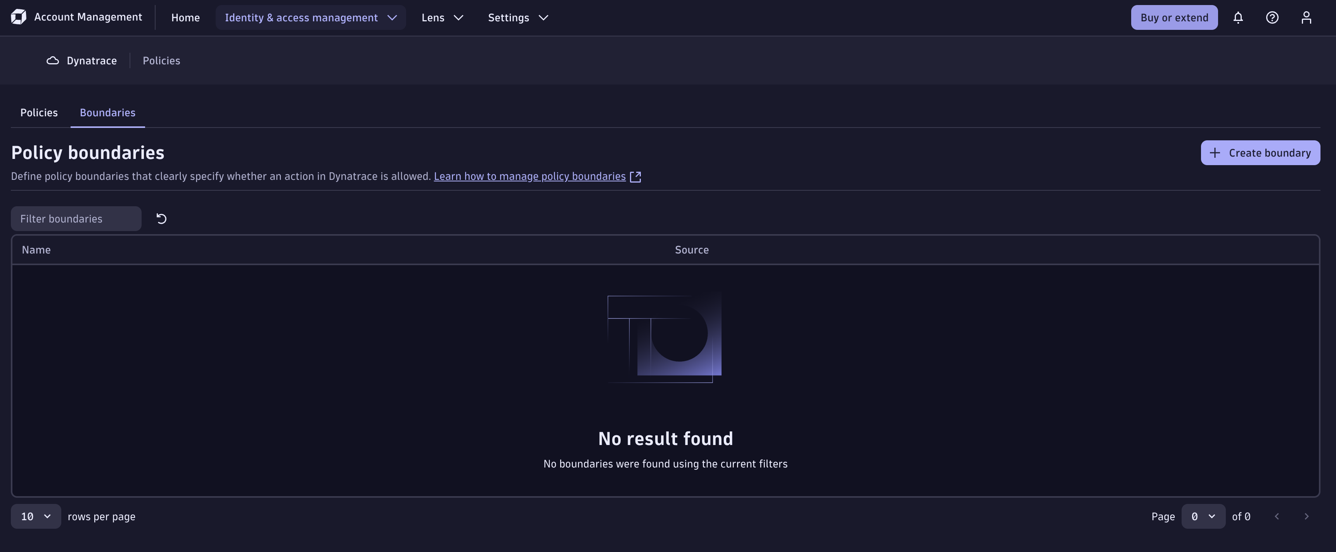The width and height of the screenshot is (1336, 552).
Task: Click the Create boundary button
Action: [x=1260, y=153]
